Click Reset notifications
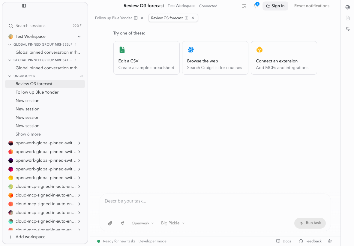This screenshot has height=246, width=354. 312,6
